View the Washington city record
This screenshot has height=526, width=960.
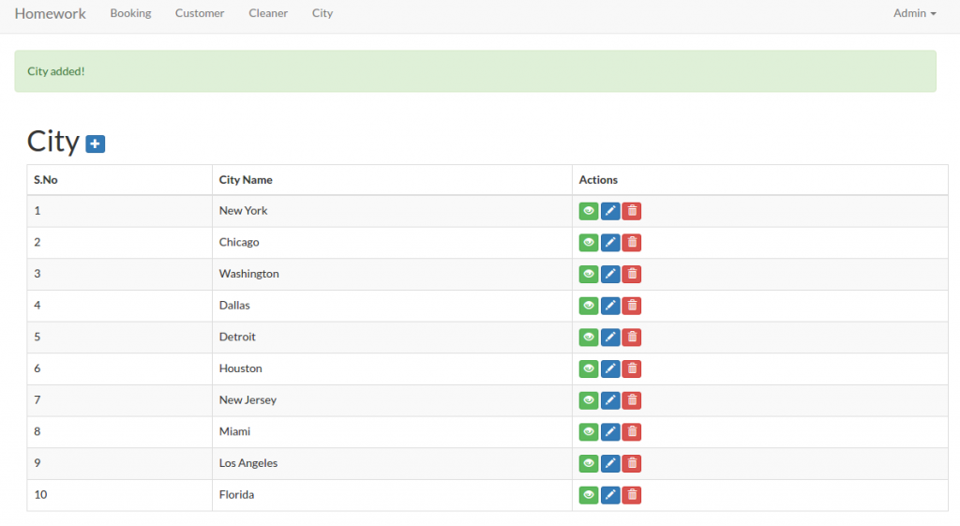(x=589, y=275)
